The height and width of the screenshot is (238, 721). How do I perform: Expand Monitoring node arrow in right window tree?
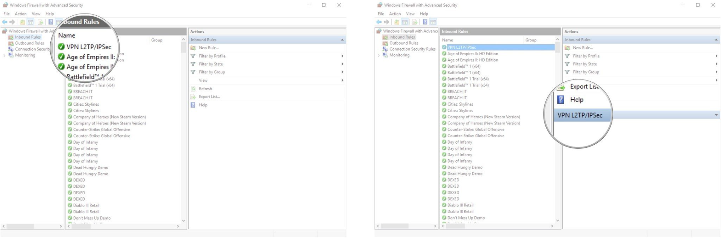(x=379, y=55)
